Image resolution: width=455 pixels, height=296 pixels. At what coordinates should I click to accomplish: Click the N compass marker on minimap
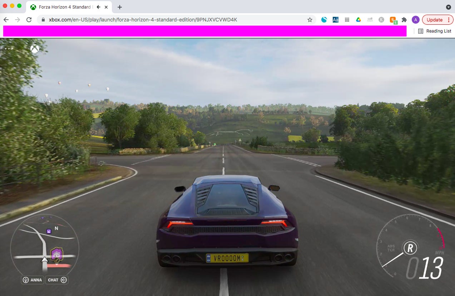[56, 228]
